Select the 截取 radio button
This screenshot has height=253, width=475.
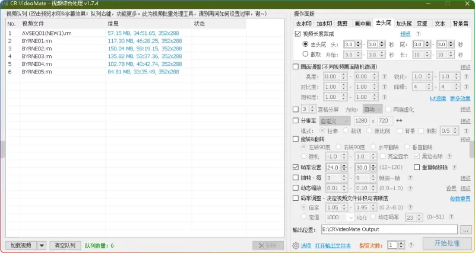[305, 54]
